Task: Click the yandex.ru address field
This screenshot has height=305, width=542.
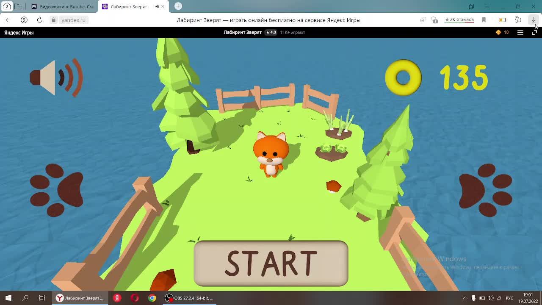Action: [73, 20]
